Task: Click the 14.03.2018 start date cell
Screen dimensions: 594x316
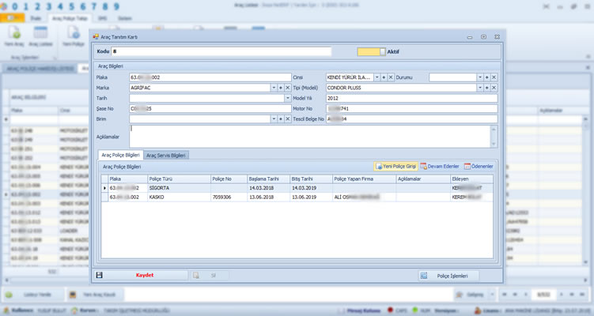Action: click(x=268, y=188)
